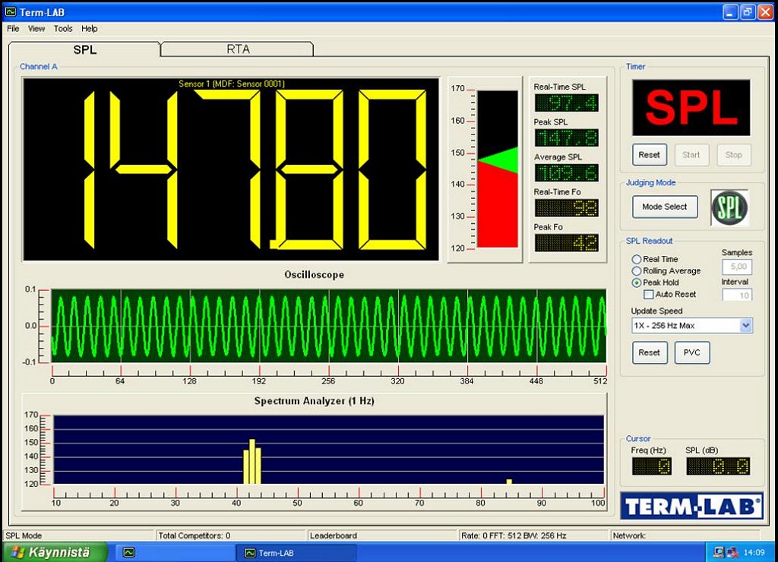
Task: Select Rolling Average readout mode
Action: click(637, 271)
